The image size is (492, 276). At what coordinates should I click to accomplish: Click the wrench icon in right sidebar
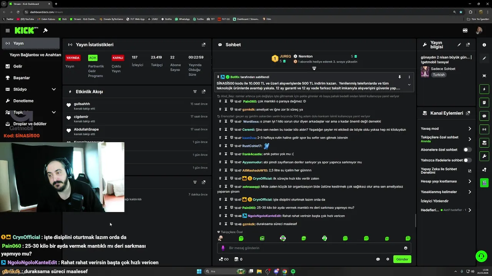click(484, 156)
